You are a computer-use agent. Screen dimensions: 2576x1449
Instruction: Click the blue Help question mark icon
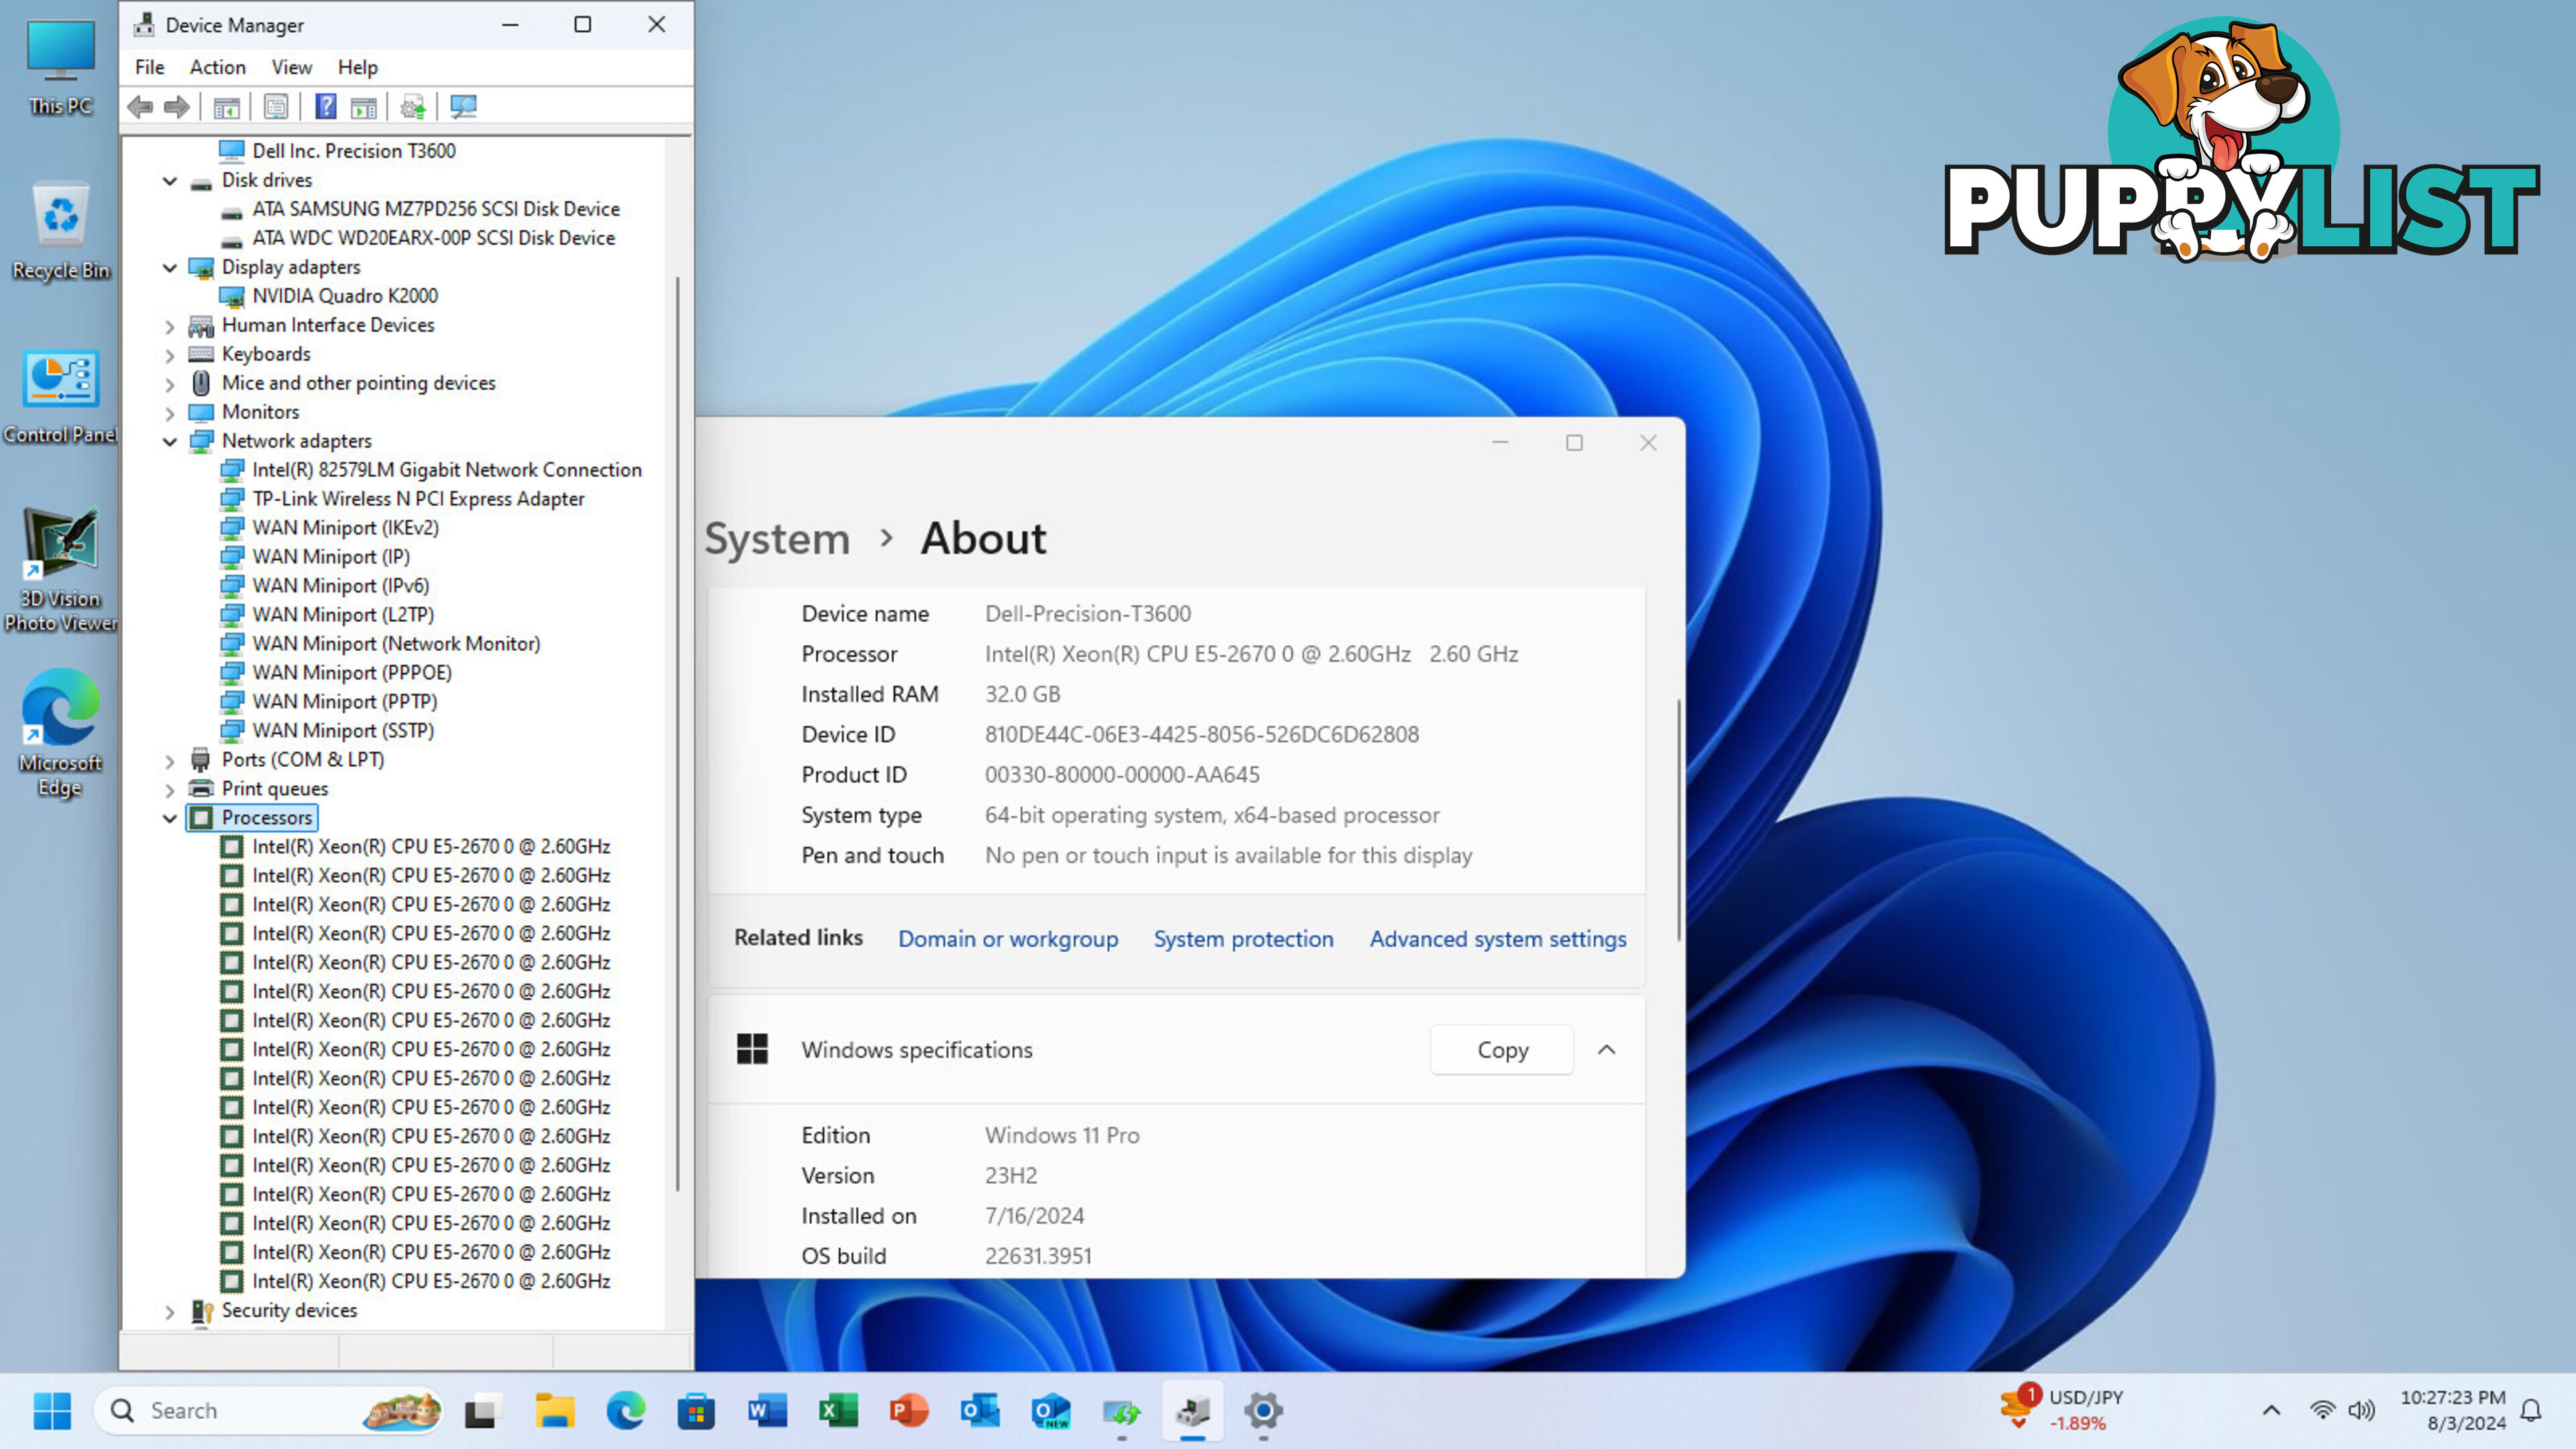[326, 107]
